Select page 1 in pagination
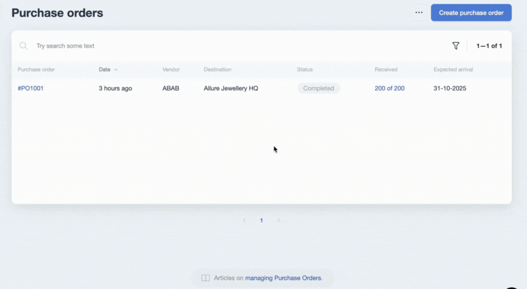 coord(261,220)
